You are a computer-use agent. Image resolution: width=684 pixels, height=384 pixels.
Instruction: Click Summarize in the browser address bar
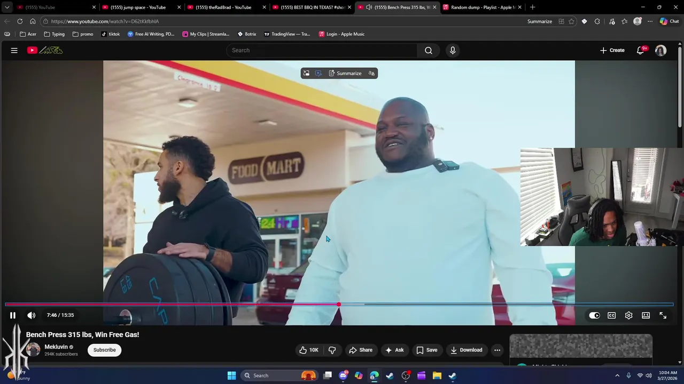540,21
